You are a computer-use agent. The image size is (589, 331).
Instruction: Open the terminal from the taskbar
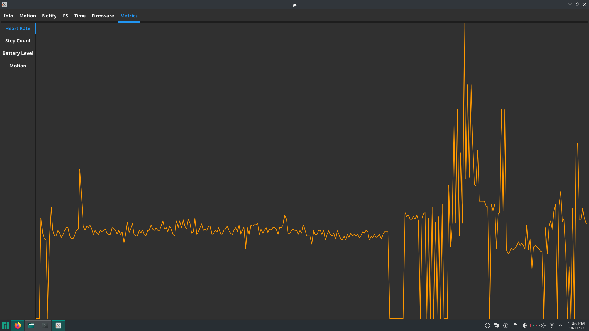(45, 325)
